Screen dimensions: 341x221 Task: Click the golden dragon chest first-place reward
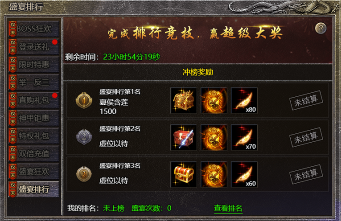tap(184, 100)
